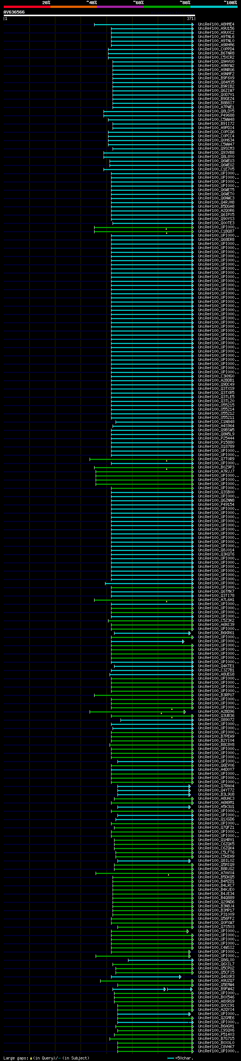
Task: Open hit UniRef100_C1E705
Action: click(216, 169)
